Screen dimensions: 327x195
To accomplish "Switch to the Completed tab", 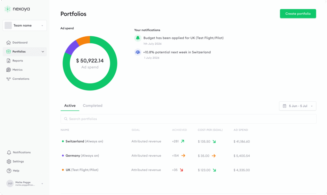I will pos(93,105).
